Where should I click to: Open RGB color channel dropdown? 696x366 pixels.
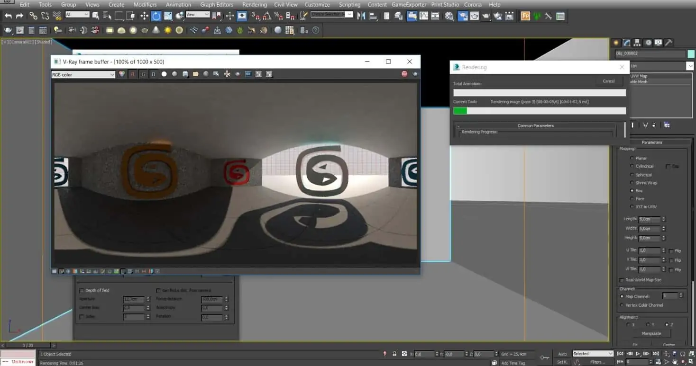coord(83,74)
